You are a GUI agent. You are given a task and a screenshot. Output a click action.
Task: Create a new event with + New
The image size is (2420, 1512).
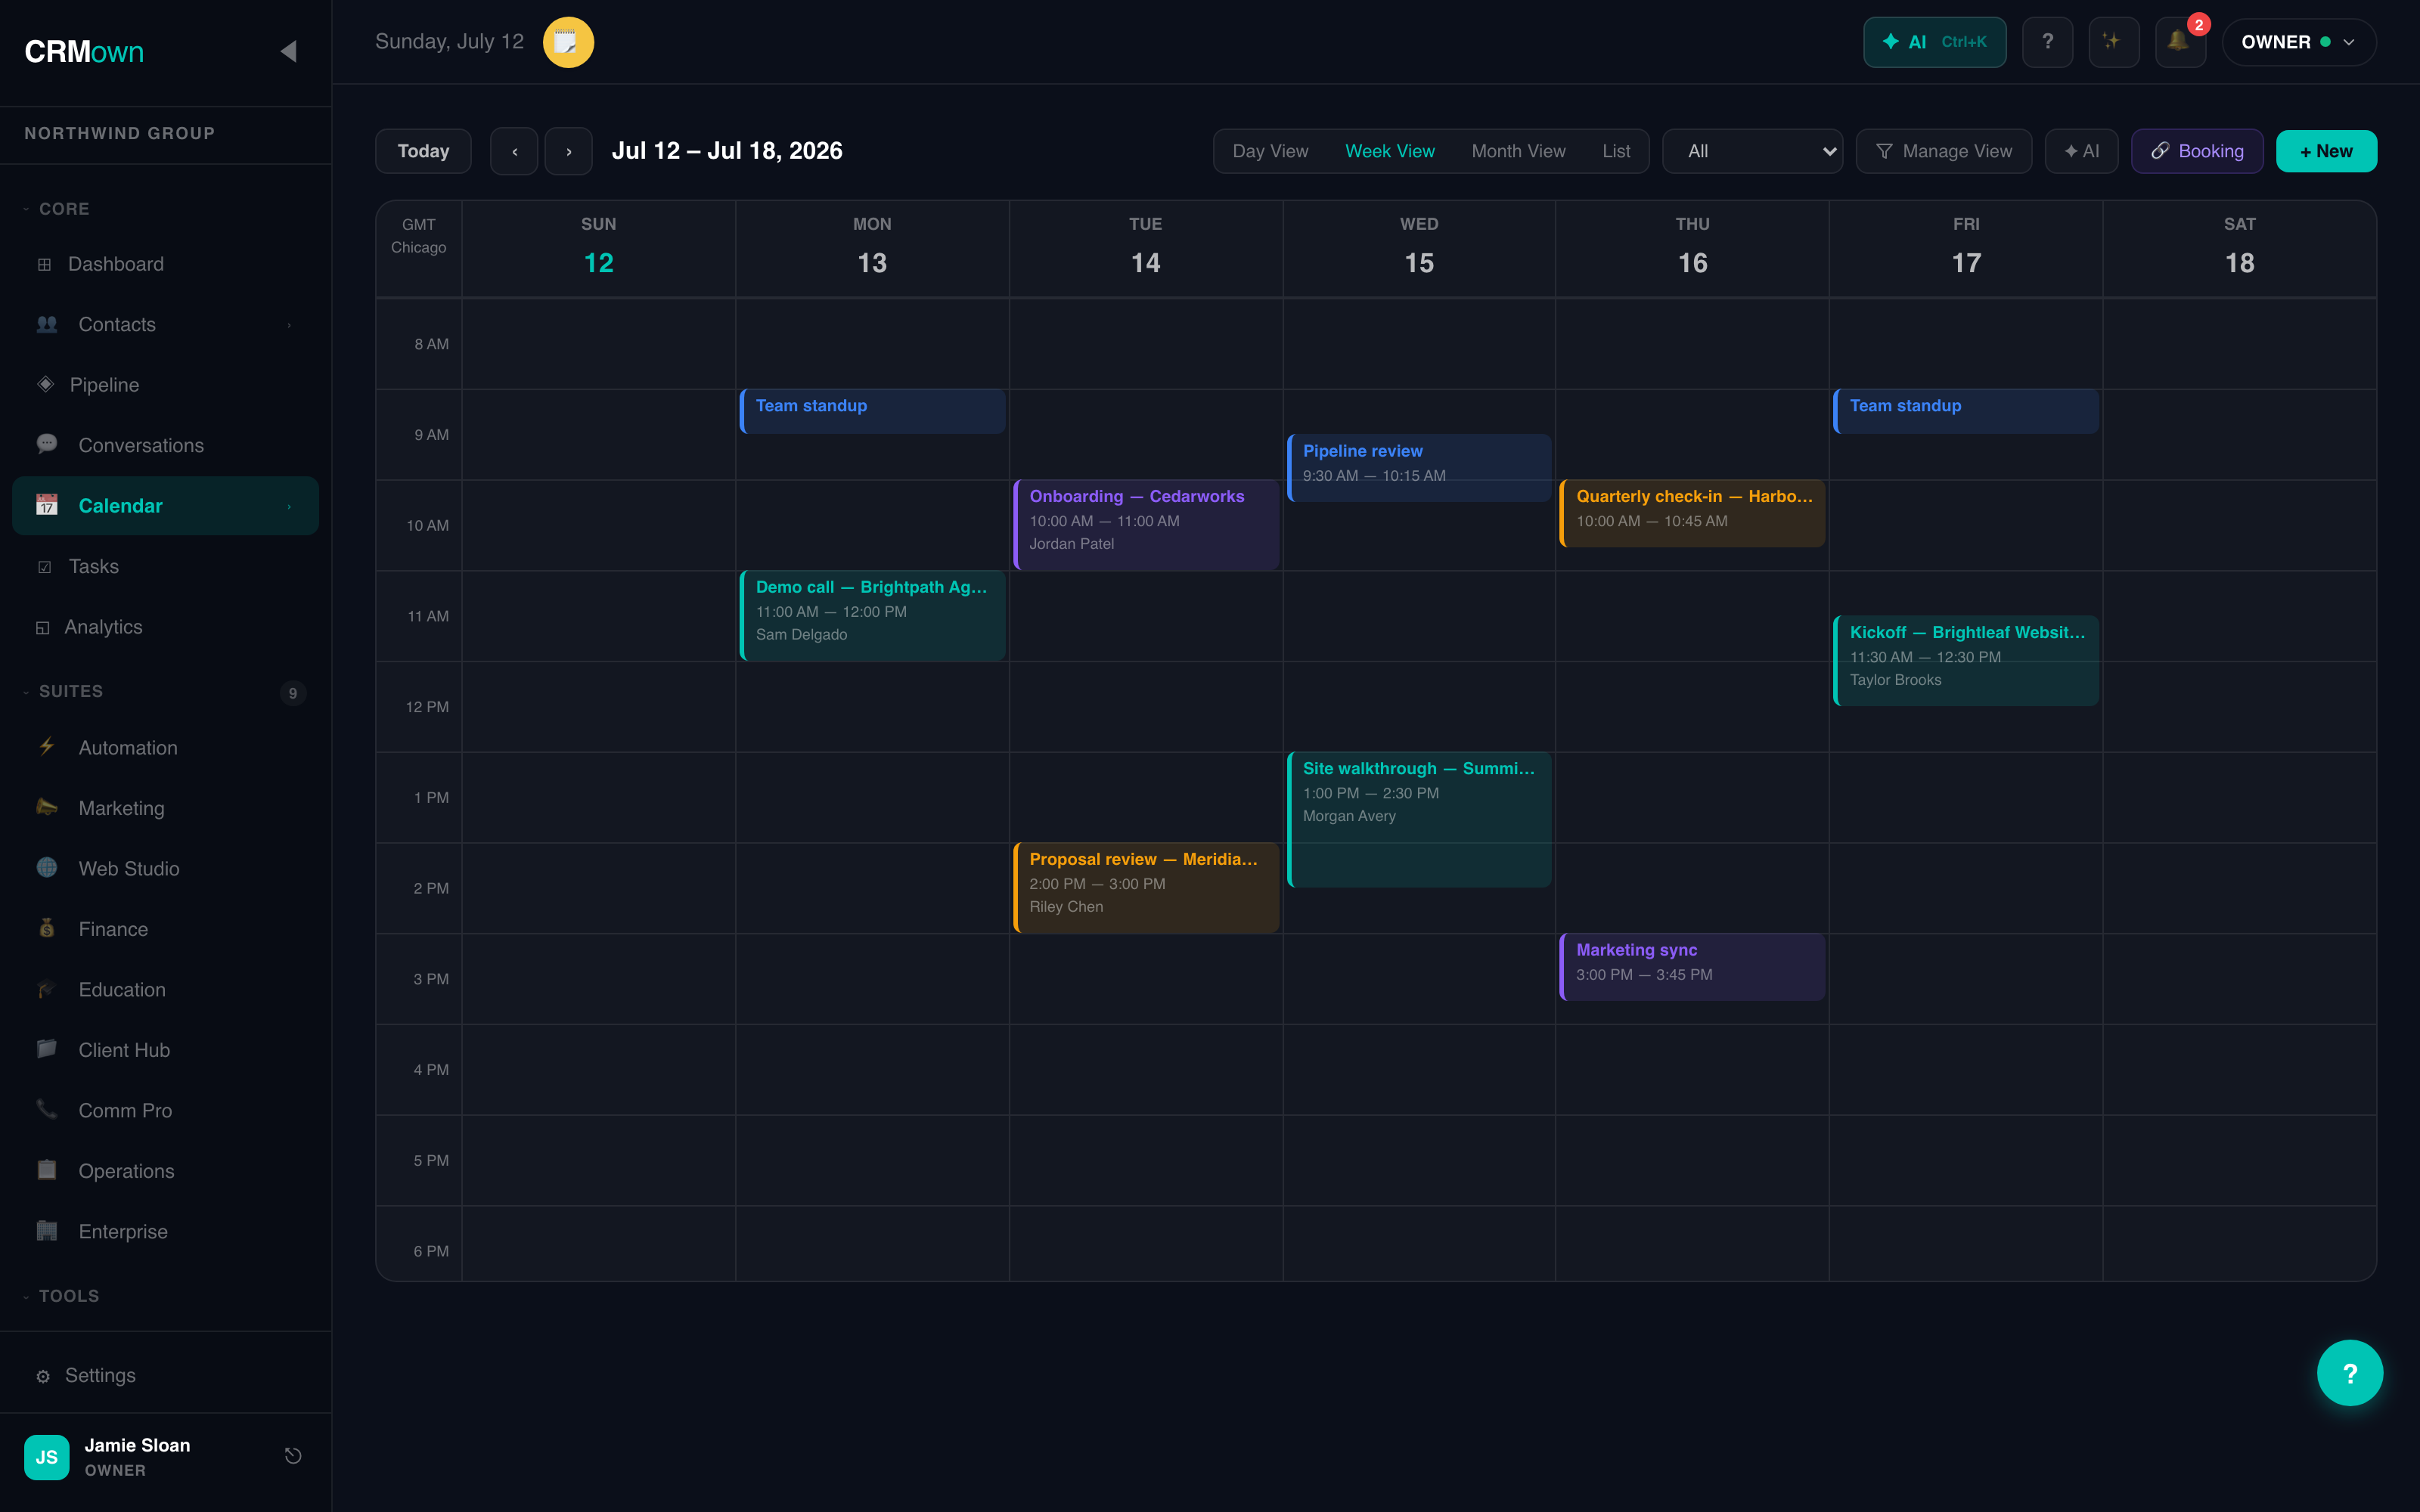2326,151
